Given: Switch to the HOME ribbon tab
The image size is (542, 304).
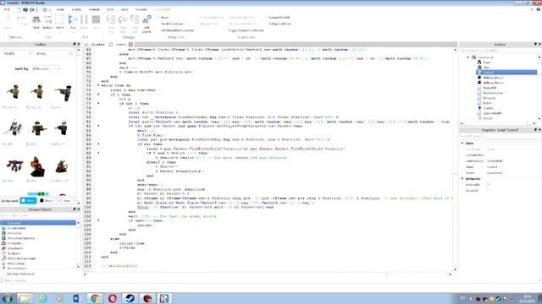Looking at the screenshot, I should pos(60,9).
